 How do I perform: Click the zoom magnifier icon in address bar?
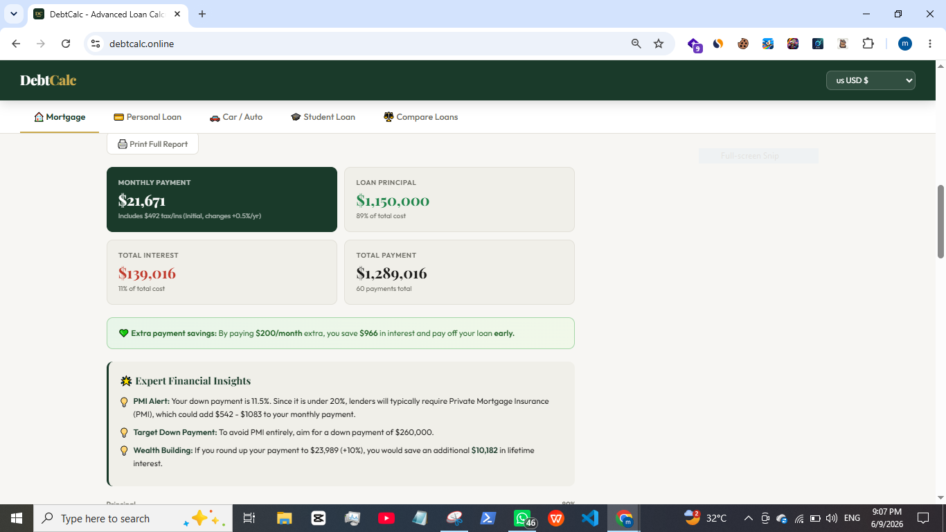[636, 44]
